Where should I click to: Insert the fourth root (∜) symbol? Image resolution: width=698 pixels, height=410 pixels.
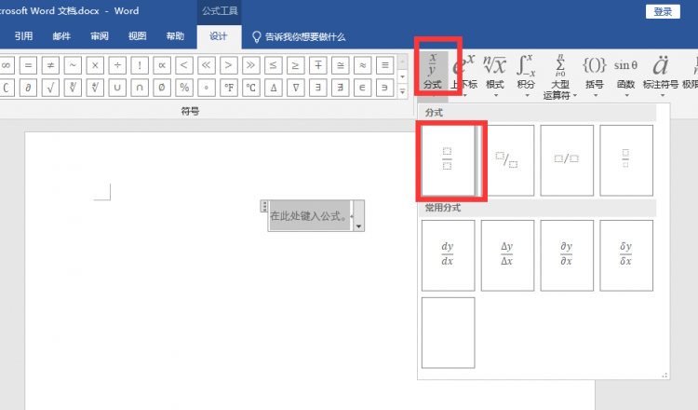95,88
